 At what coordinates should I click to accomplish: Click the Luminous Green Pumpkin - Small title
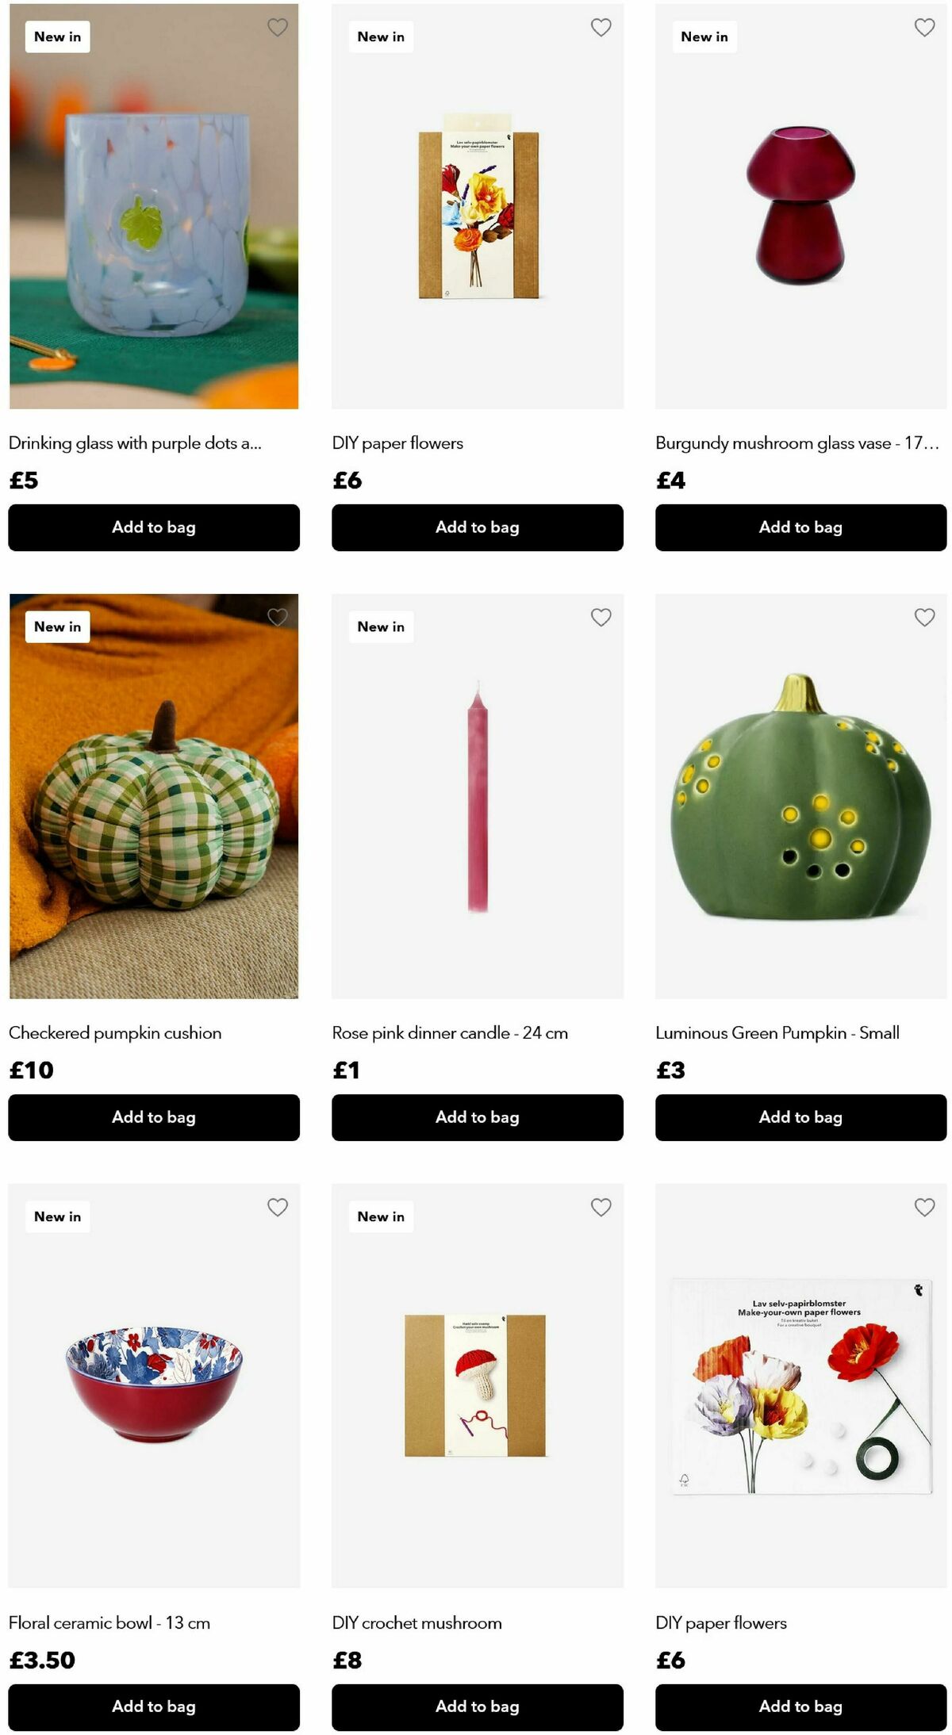click(777, 1032)
